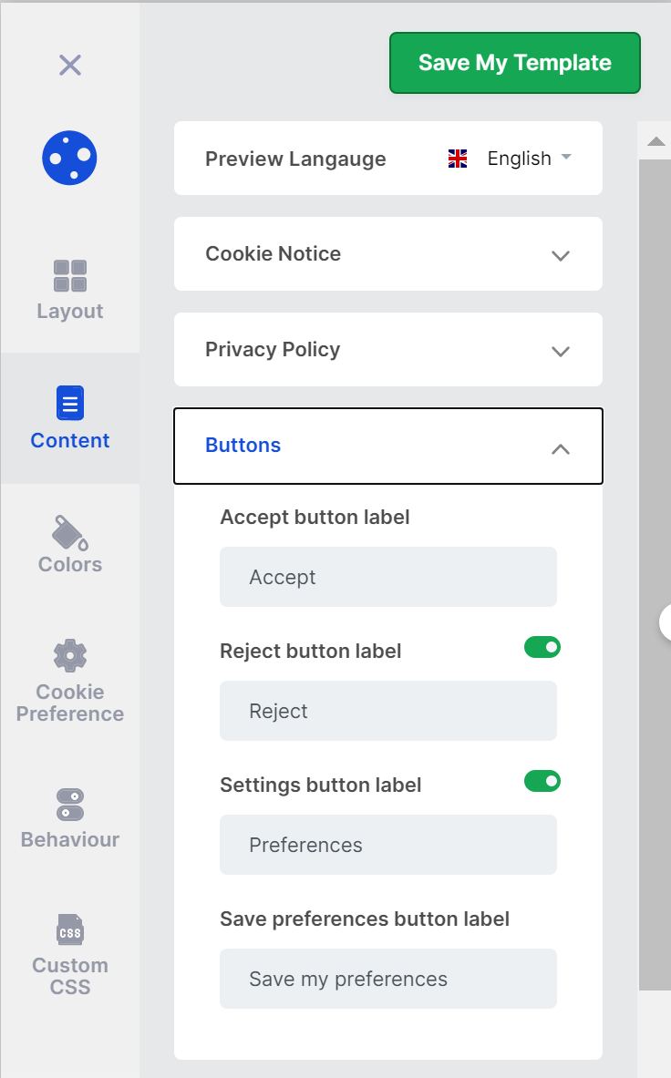
Task: Select the Content document icon
Action: point(69,403)
